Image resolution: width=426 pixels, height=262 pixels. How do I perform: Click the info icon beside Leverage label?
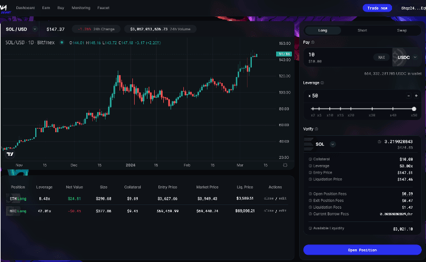click(x=322, y=82)
